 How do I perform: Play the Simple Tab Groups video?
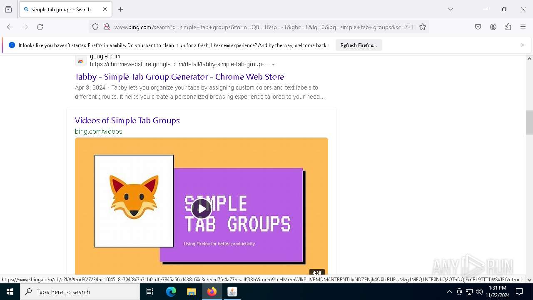[202, 209]
